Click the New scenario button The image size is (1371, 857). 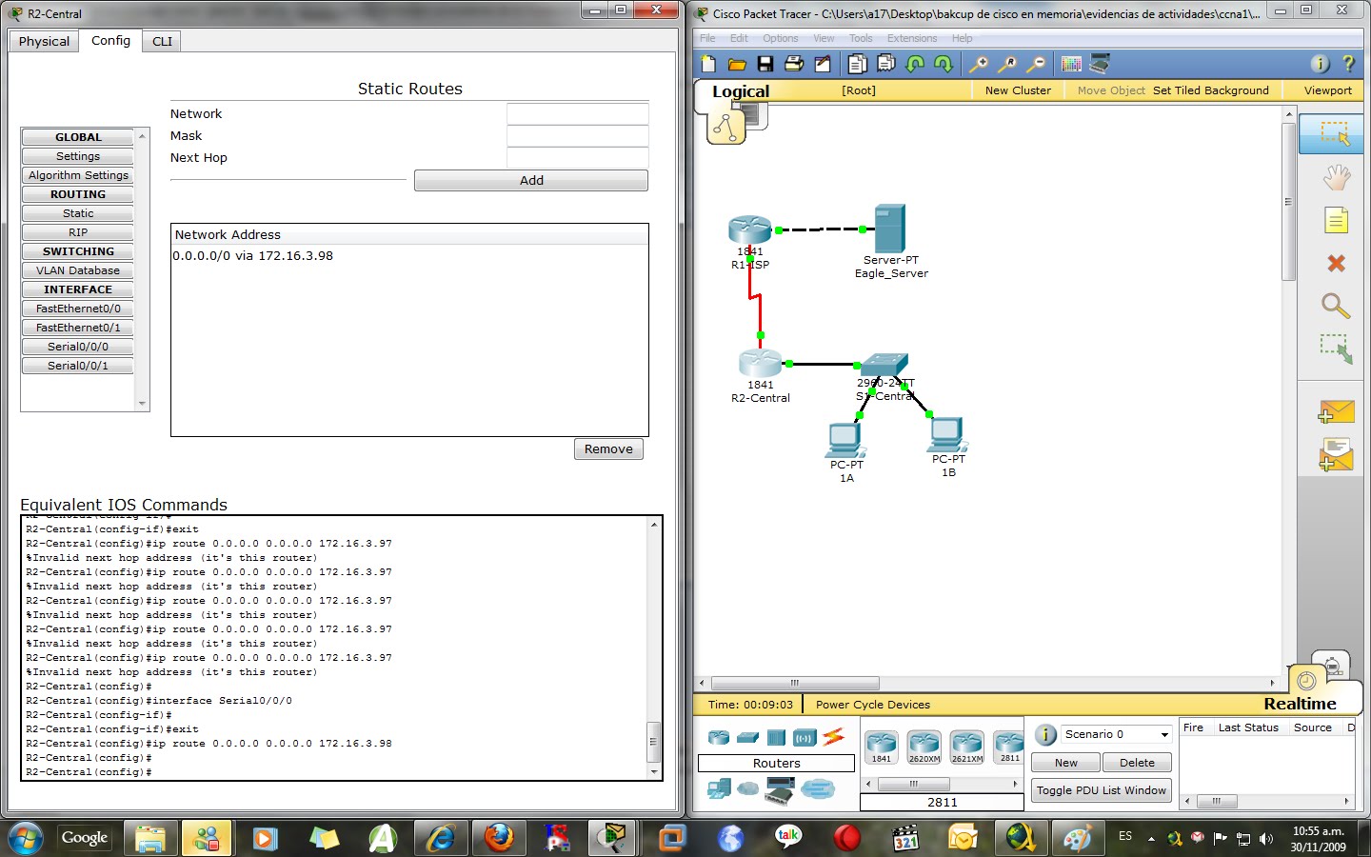point(1066,763)
